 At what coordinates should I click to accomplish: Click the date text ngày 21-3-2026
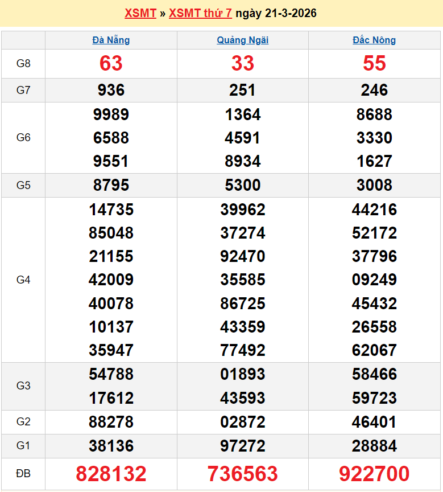(276, 13)
